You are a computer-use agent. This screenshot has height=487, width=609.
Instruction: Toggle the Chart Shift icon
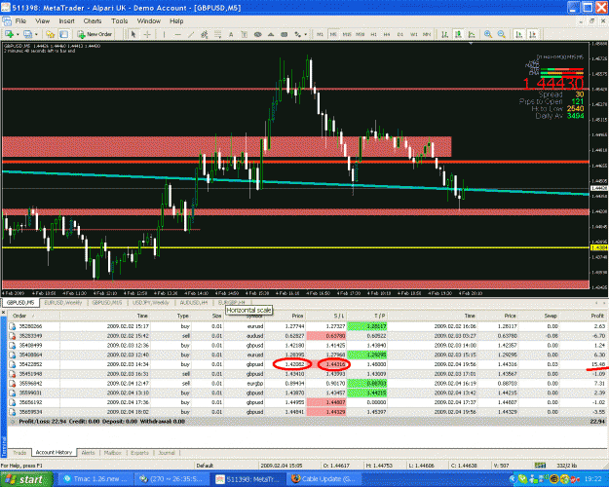coord(532,34)
